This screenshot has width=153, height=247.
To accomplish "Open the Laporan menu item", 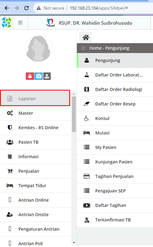I will coord(35,98).
